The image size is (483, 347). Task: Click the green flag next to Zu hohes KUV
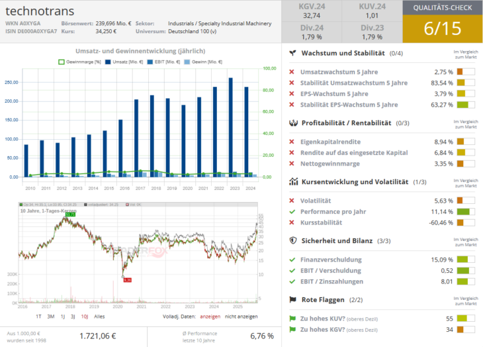tap(292, 319)
